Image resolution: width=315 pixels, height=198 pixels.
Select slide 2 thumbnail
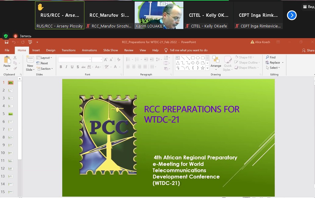(x=10, y=91)
